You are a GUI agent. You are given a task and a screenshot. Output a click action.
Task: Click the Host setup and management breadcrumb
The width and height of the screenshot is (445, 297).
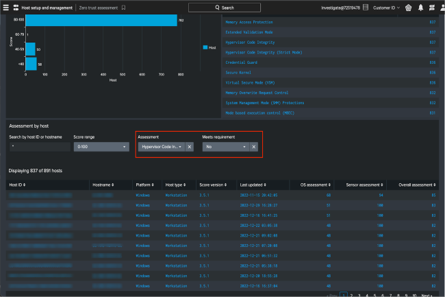tap(47, 8)
